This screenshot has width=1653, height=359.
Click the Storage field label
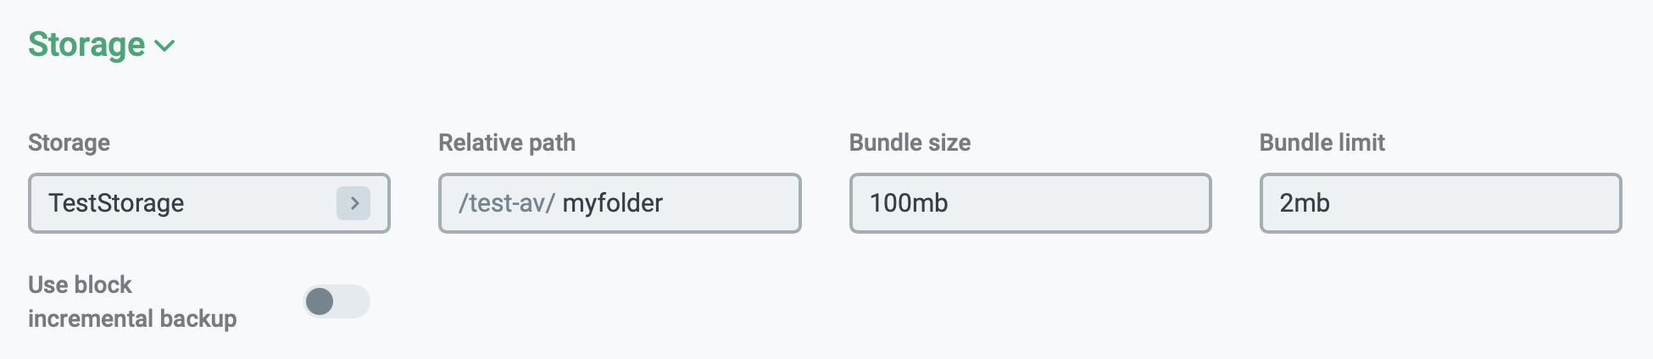[x=69, y=142]
